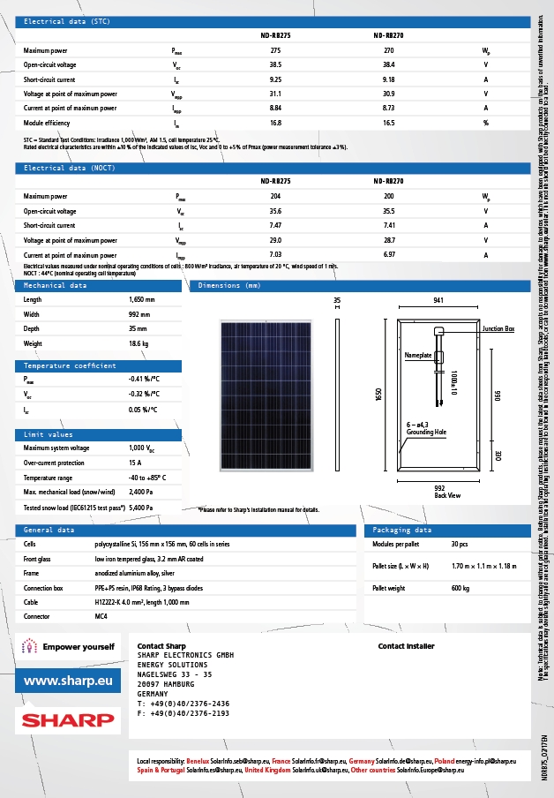The image size is (554, 798).
Task: Click the weight value 18.6 kg
Action: tap(138, 343)
